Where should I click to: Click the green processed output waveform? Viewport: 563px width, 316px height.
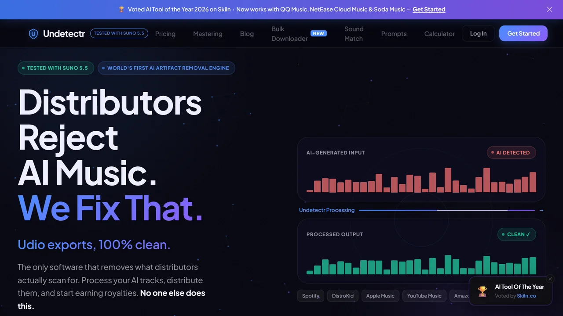pyautogui.click(x=421, y=265)
